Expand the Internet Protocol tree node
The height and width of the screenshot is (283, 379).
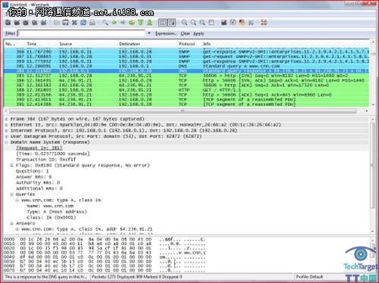(7, 131)
